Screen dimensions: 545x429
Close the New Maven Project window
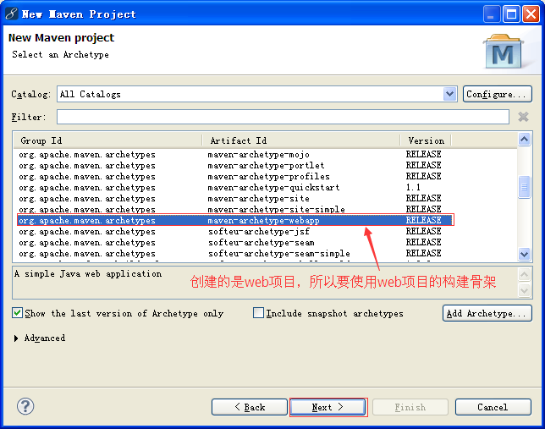[x=531, y=14]
